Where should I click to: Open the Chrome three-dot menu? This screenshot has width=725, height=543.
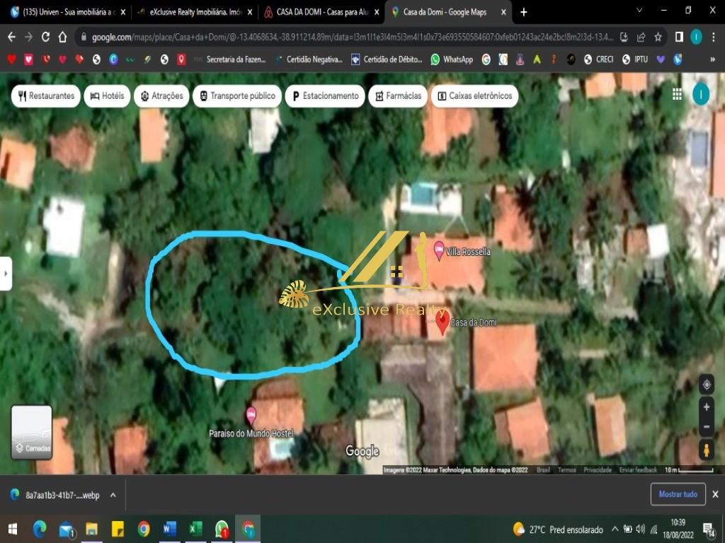point(714,37)
